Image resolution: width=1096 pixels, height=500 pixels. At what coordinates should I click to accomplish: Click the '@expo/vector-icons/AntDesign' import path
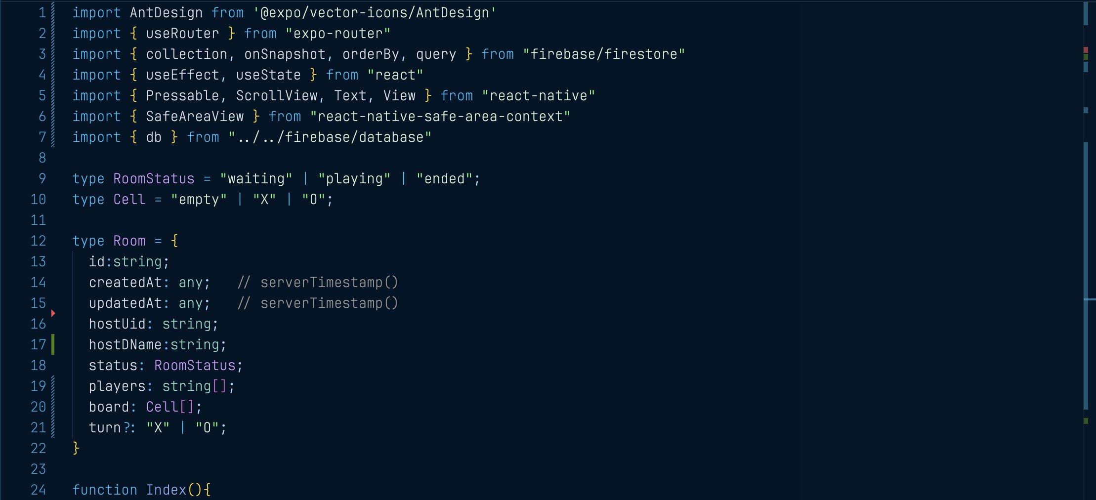click(375, 12)
